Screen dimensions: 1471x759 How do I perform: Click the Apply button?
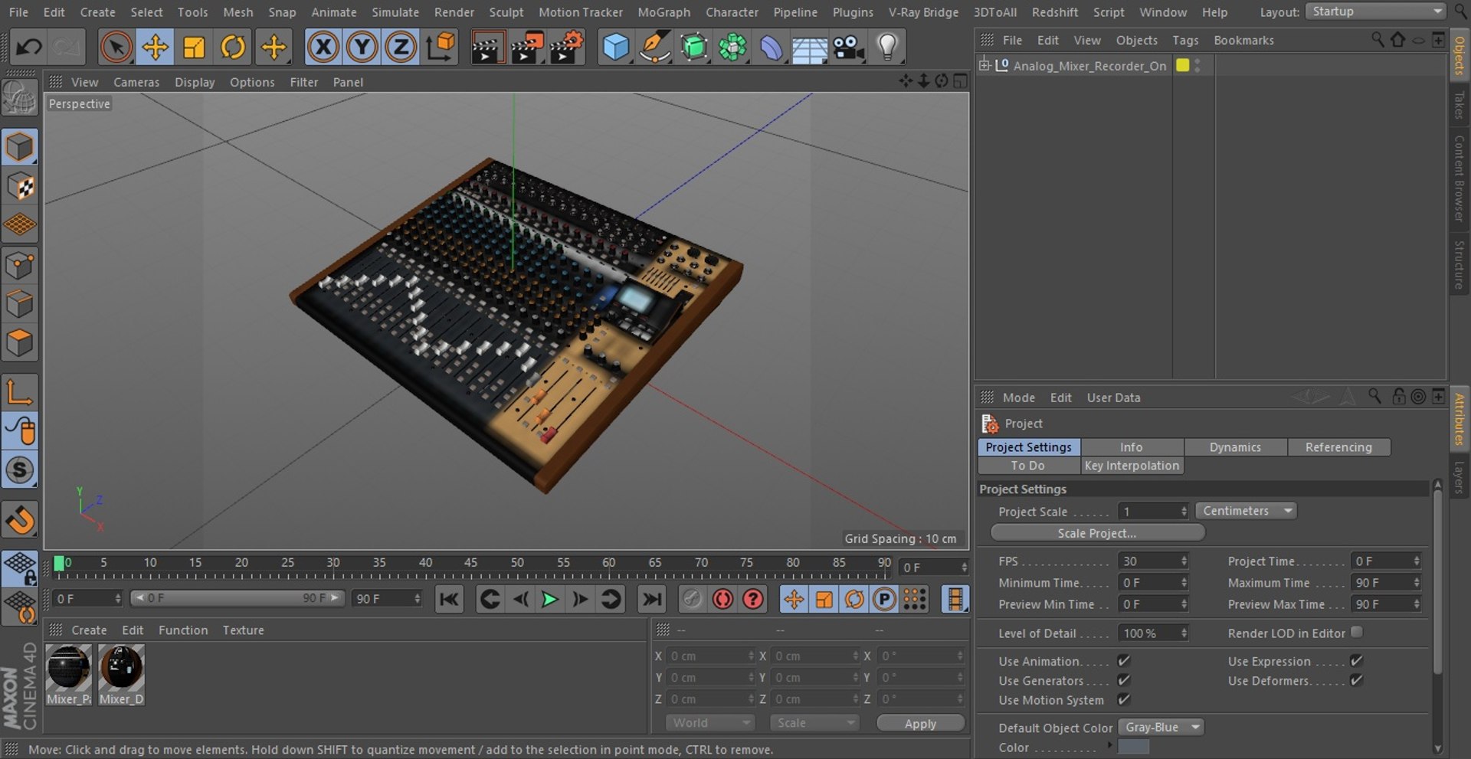click(920, 724)
